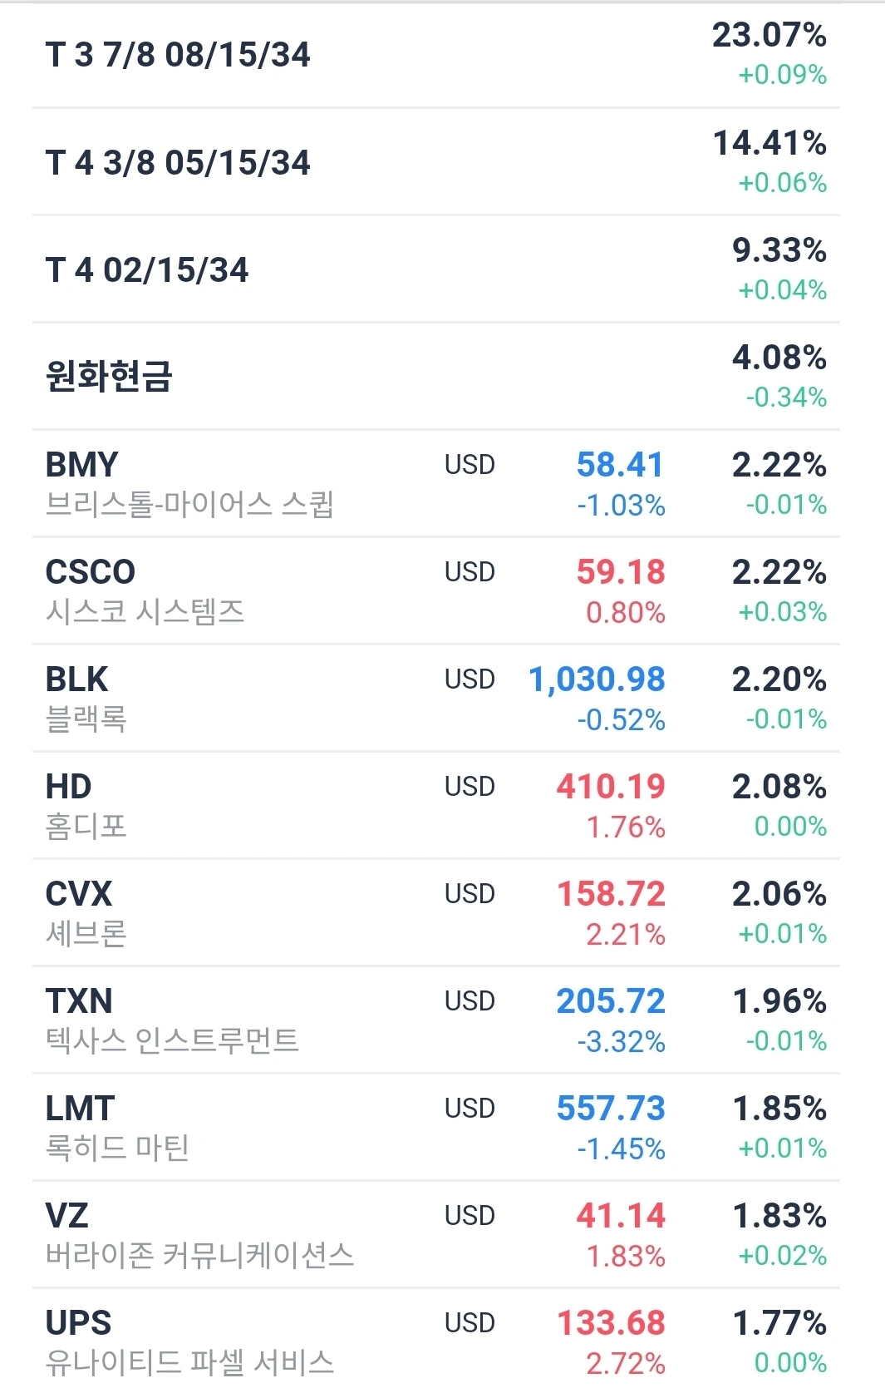The image size is (885, 1393).
Task: Tap the CVX 셰브론 row
Action: 249,913
